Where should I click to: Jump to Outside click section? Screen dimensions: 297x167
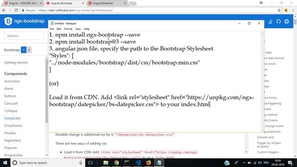coord(265,137)
